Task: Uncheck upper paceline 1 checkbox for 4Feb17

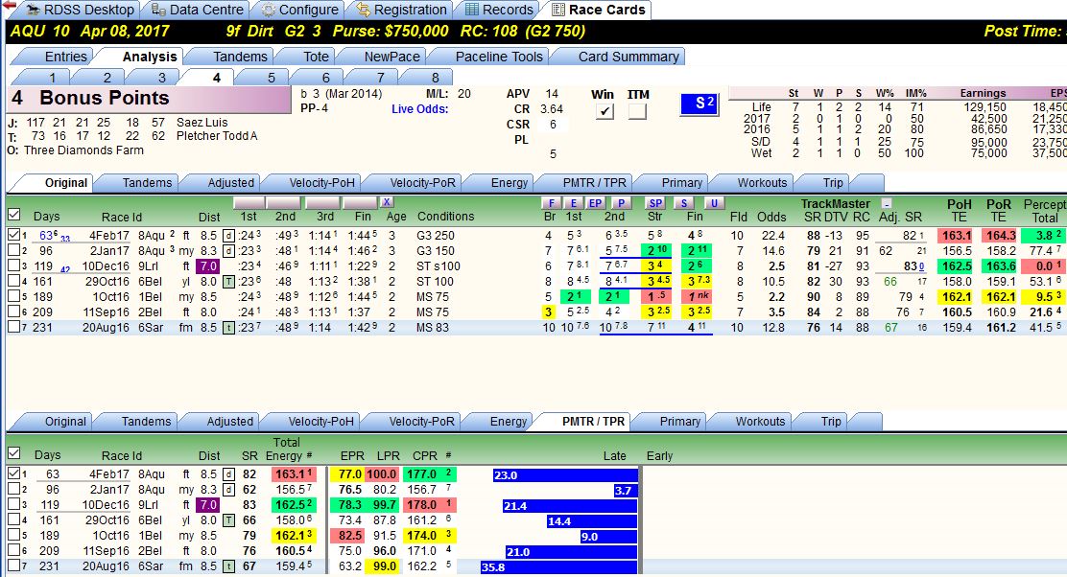Action: 13,235
